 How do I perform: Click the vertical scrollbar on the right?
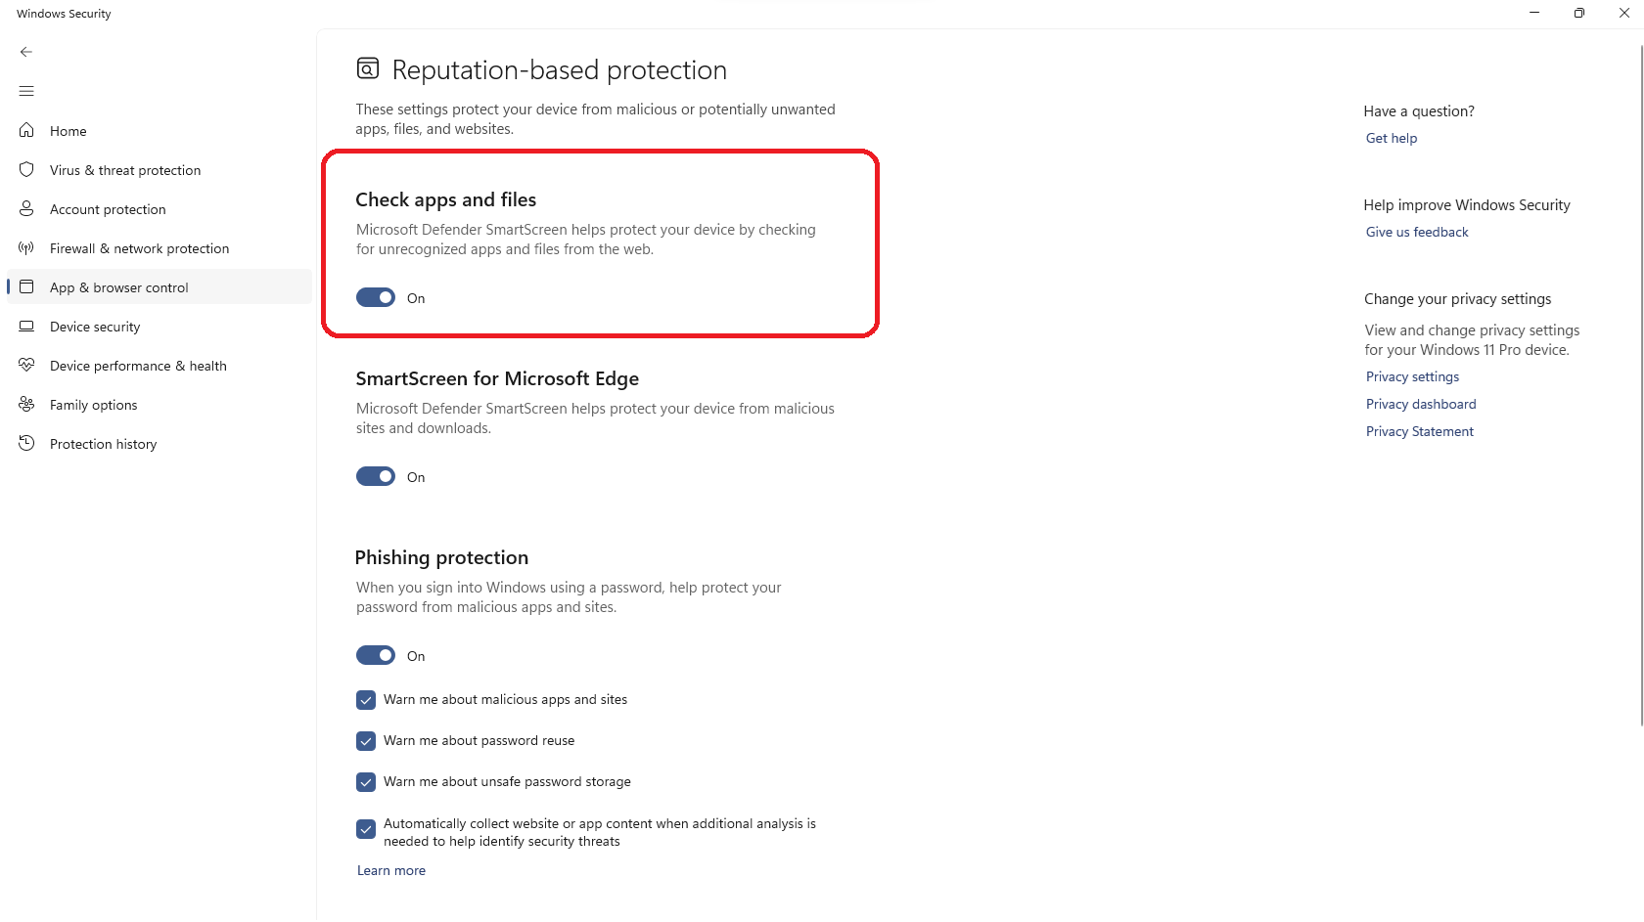coord(1641,391)
